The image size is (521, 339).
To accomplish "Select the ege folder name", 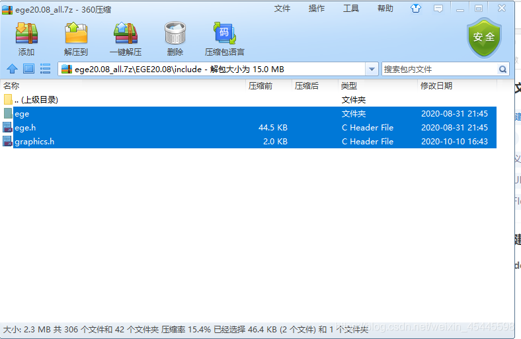I will pyautogui.click(x=22, y=114).
